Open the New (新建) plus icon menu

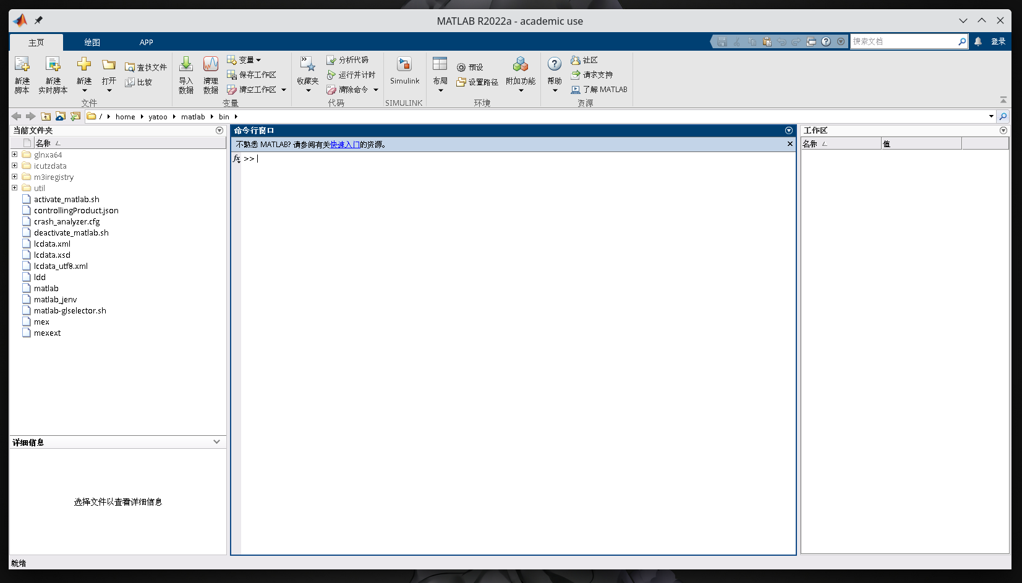84,64
